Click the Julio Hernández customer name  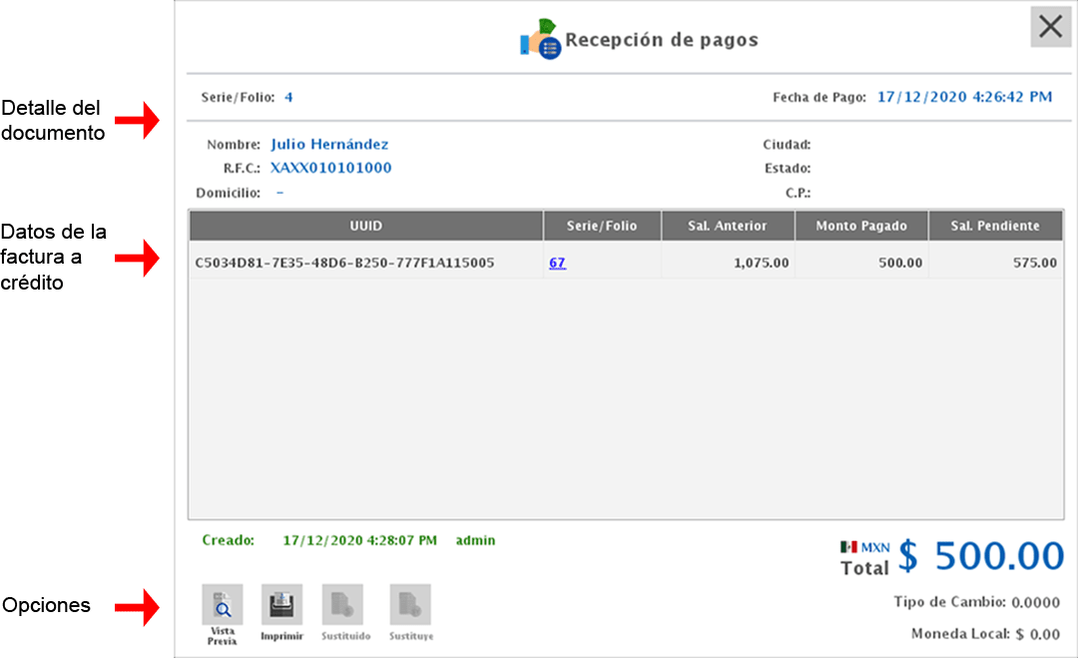click(x=329, y=144)
